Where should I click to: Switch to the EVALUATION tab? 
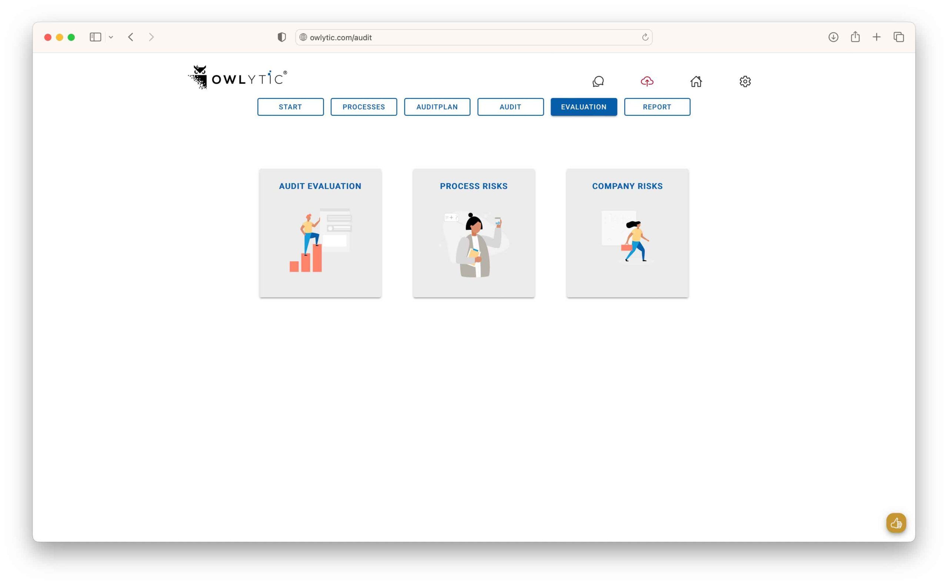(x=584, y=107)
